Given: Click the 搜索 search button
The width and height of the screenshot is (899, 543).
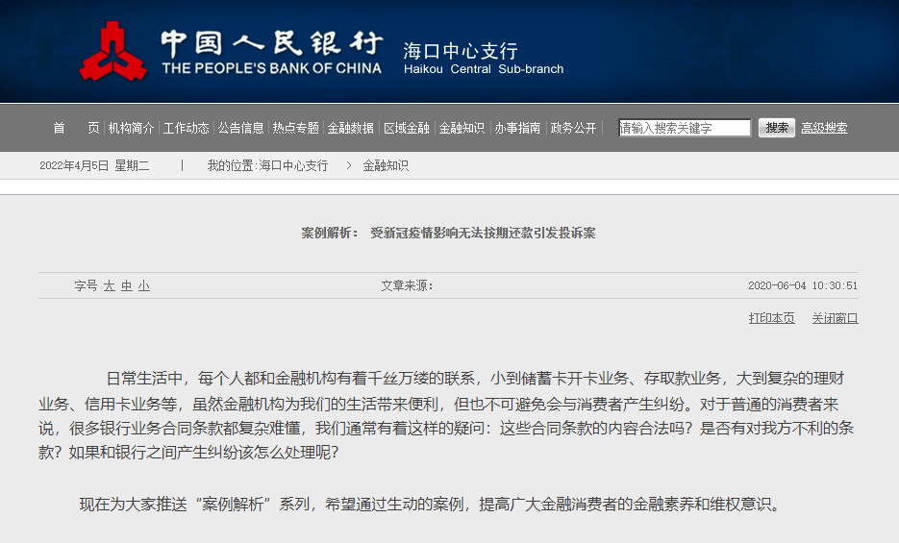Looking at the screenshot, I should pos(777,128).
